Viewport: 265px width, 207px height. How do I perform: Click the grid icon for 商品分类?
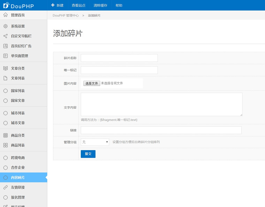click(x=6, y=135)
